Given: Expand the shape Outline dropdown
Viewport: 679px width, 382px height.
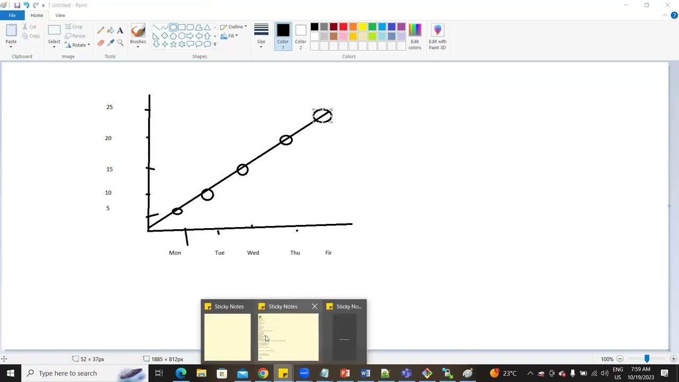Looking at the screenshot, I should point(246,27).
